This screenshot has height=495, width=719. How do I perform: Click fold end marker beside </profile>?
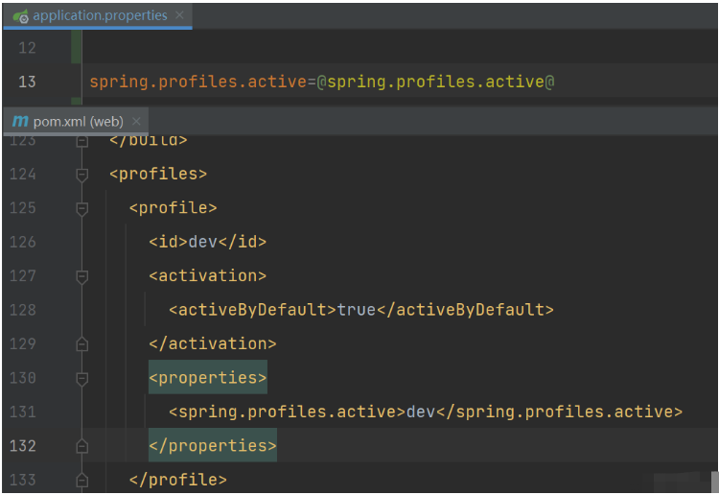pos(82,480)
